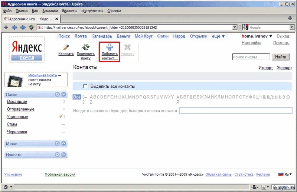Click the Обратная связь footer link
This screenshot has width=297, height=192.
coord(218,175)
